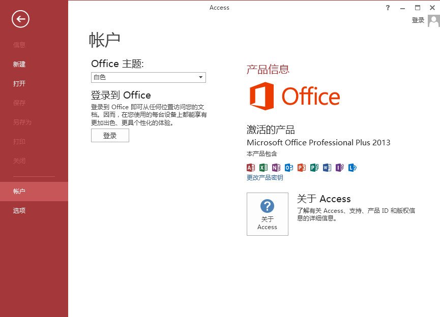
Task: Click the Office 主题: label
Action: tap(118, 64)
